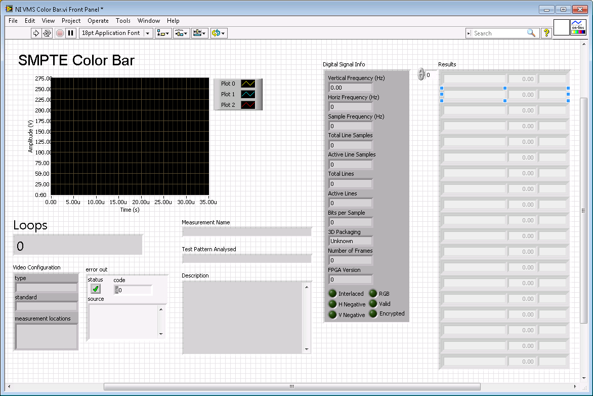The image size is (593, 396).
Task: Click the Search input field
Action: (x=499, y=33)
